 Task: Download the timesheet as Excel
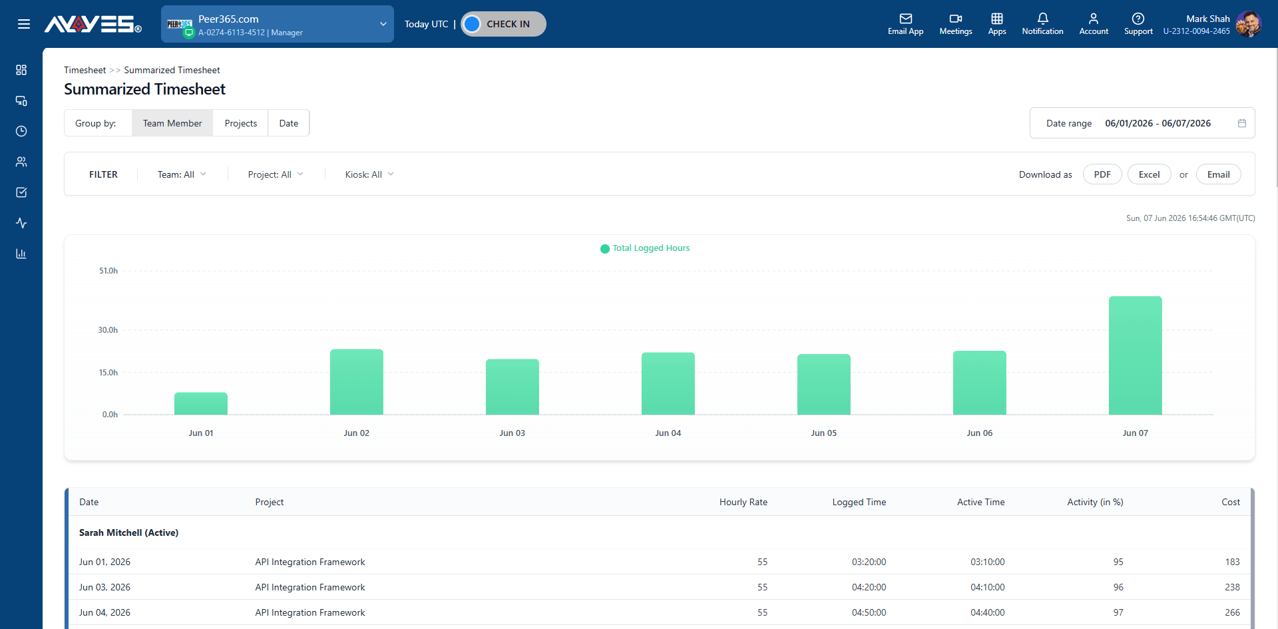pos(1150,174)
